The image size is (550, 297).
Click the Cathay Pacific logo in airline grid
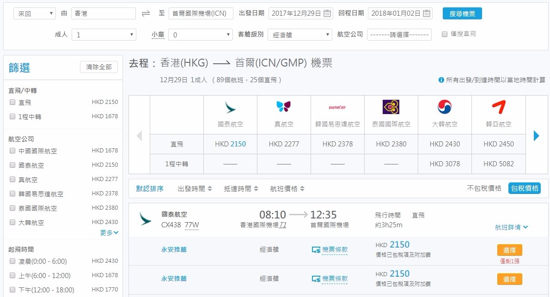(230, 107)
